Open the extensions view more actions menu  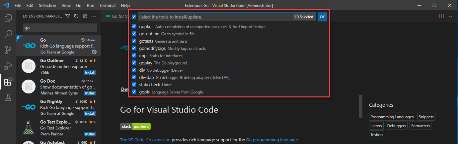click(x=94, y=16)
